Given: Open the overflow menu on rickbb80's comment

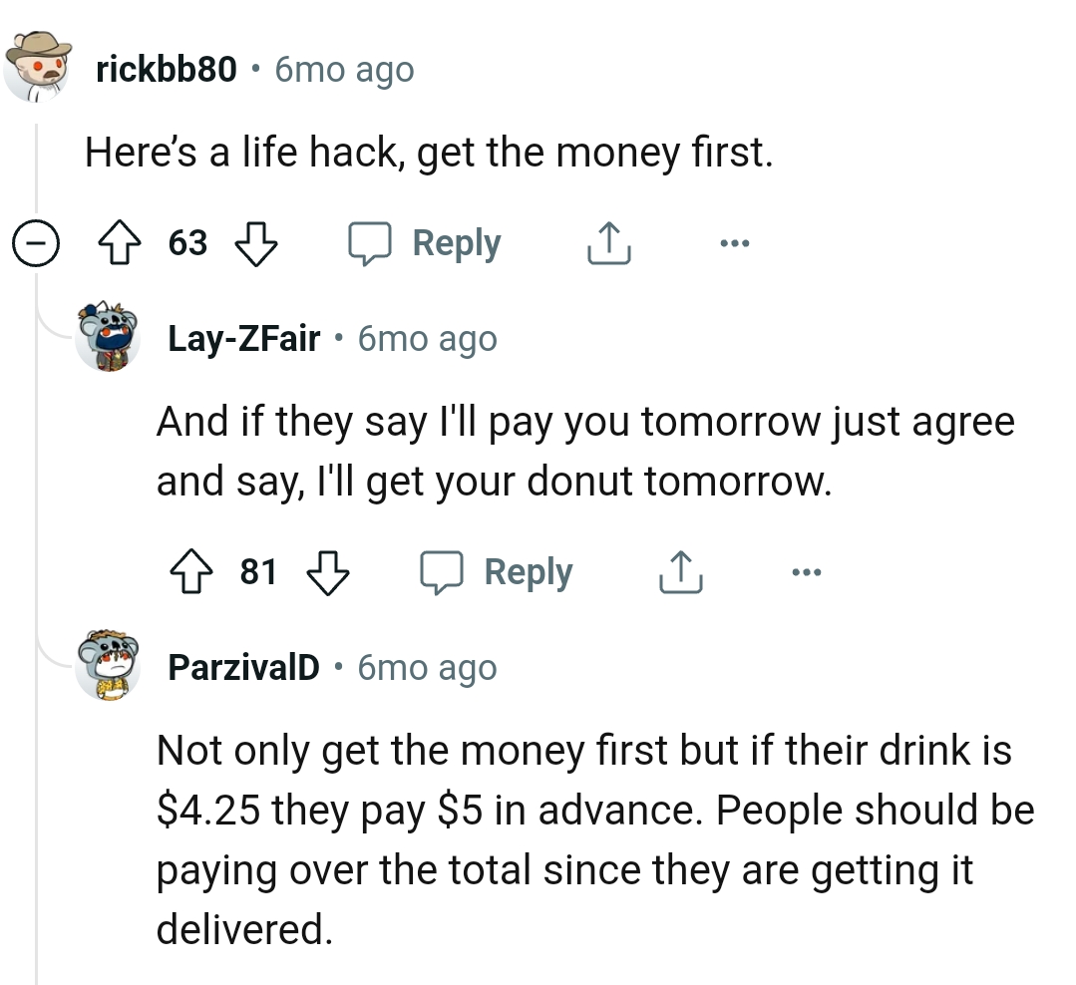Looking at the screenshot, I should tap(734, 242).
